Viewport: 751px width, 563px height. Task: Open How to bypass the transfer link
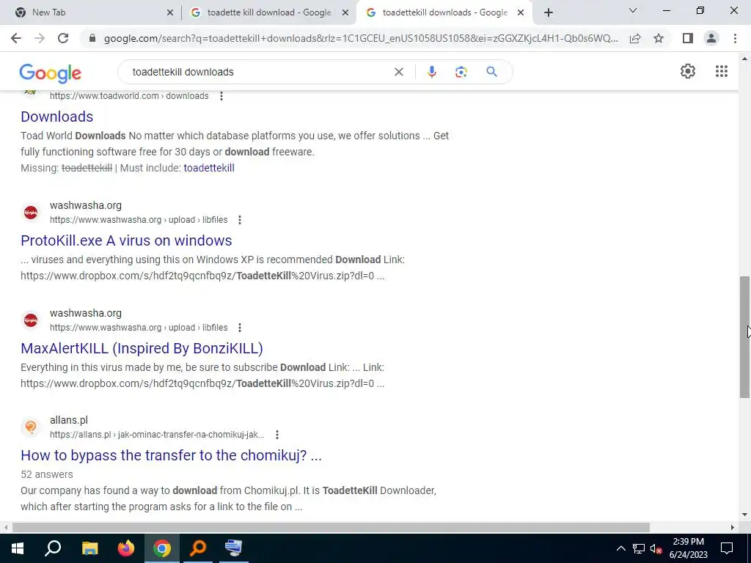point(171,455)
